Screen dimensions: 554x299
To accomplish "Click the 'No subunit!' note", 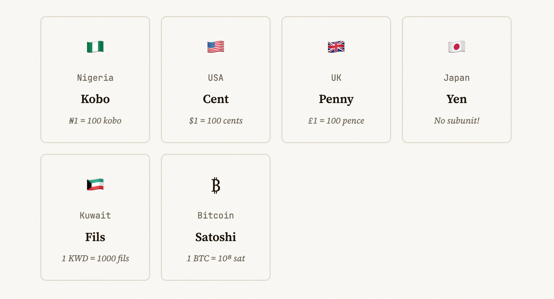I will click(x=457, y=121).
